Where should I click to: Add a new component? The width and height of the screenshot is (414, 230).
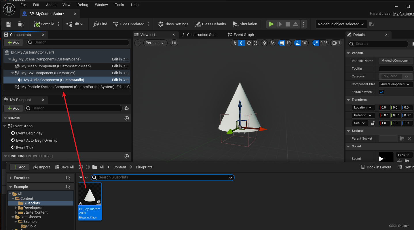click(x=13, y=43)
